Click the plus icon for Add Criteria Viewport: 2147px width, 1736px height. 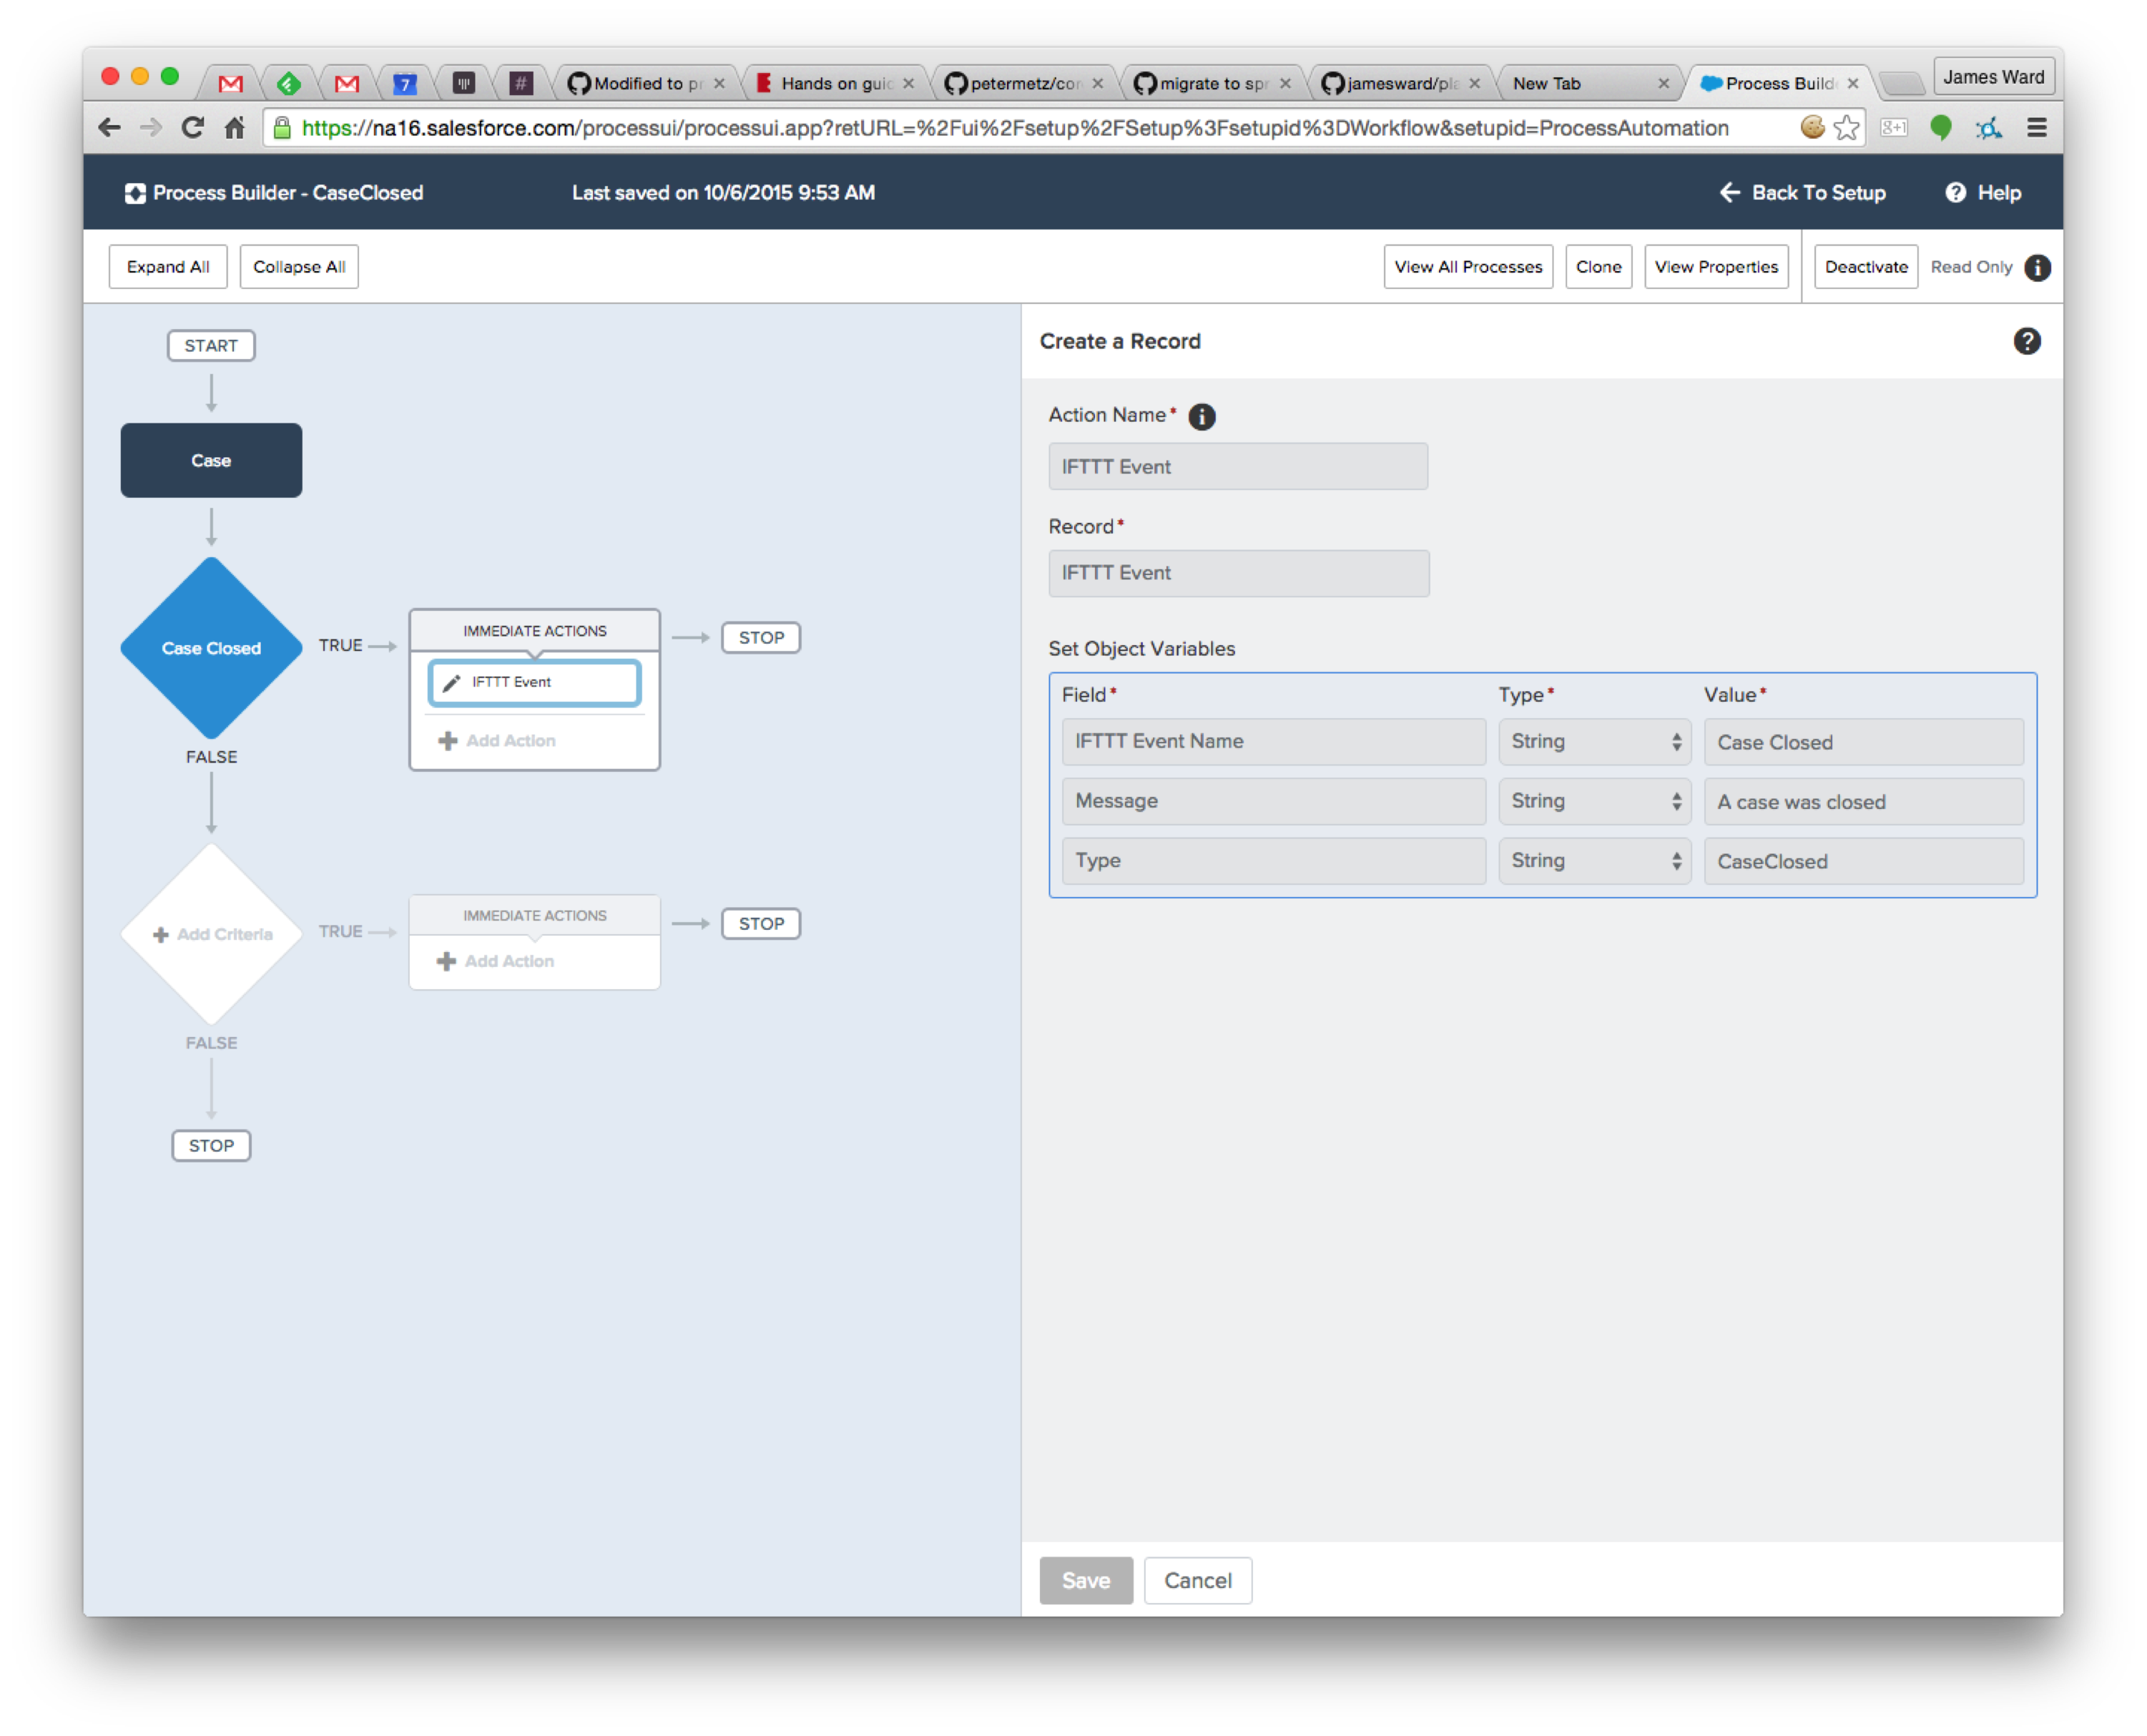[x=160, y=934]
